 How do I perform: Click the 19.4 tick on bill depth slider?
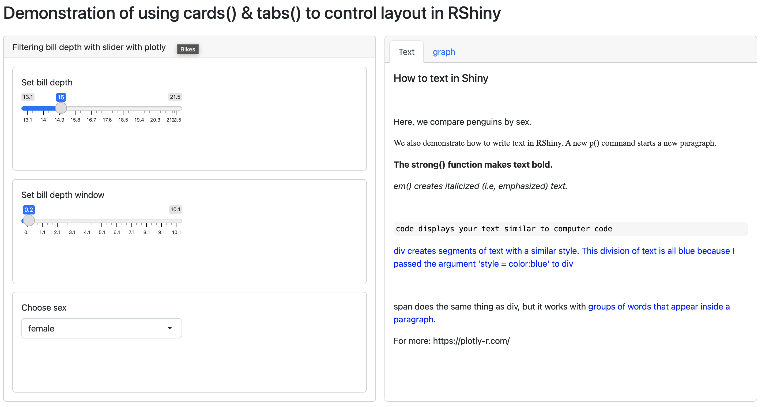pyautogui.click(x=139, y=119)
